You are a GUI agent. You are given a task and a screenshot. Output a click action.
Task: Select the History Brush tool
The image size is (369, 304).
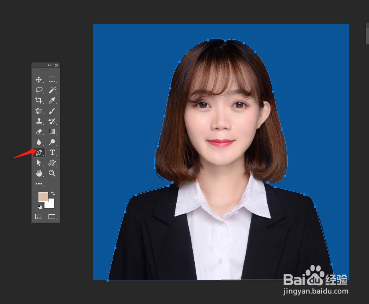[52, 121]
